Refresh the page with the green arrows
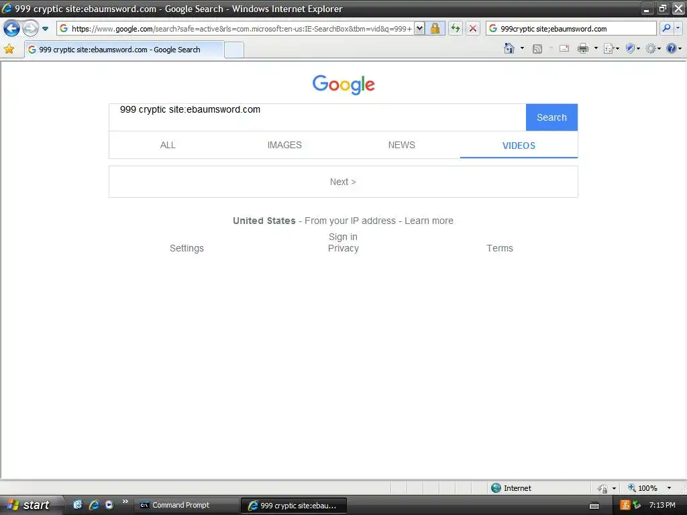The image size is (687, 515). (456, 29)
